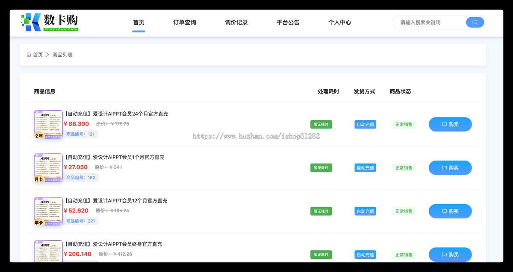Click 自动充值 badge in 1个月 row
The width and height of the screenshot is (513, 272).
365,168
